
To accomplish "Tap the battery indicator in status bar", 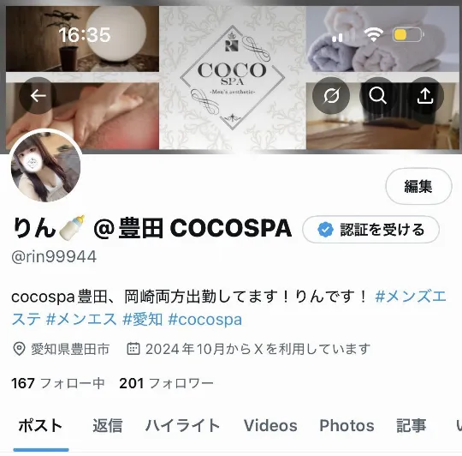I will click(x=408, y=35).
